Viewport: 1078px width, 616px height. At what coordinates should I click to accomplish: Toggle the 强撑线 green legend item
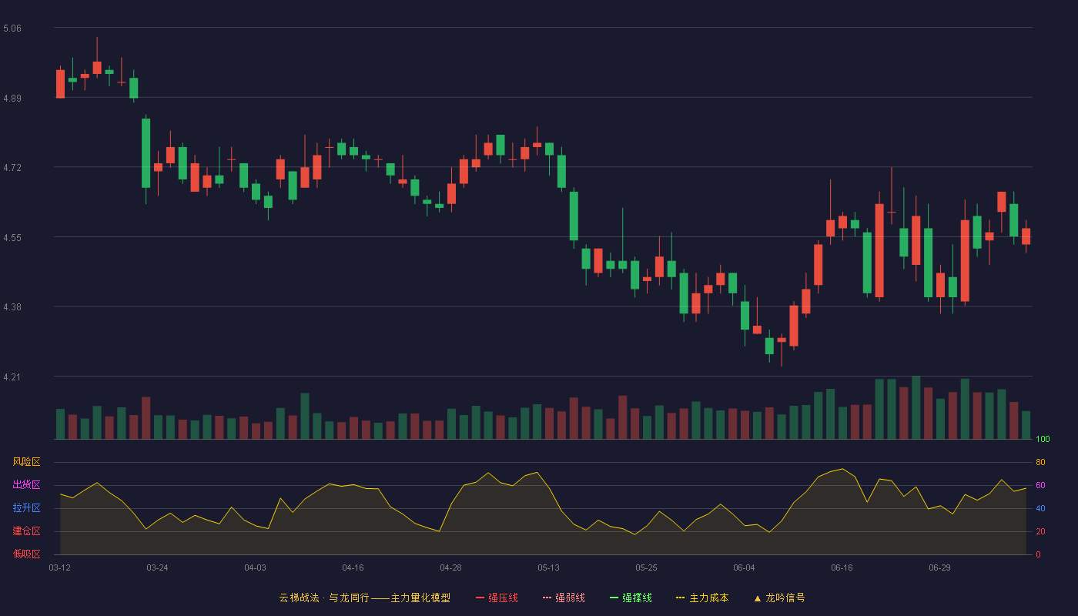[x=631, y=598]
